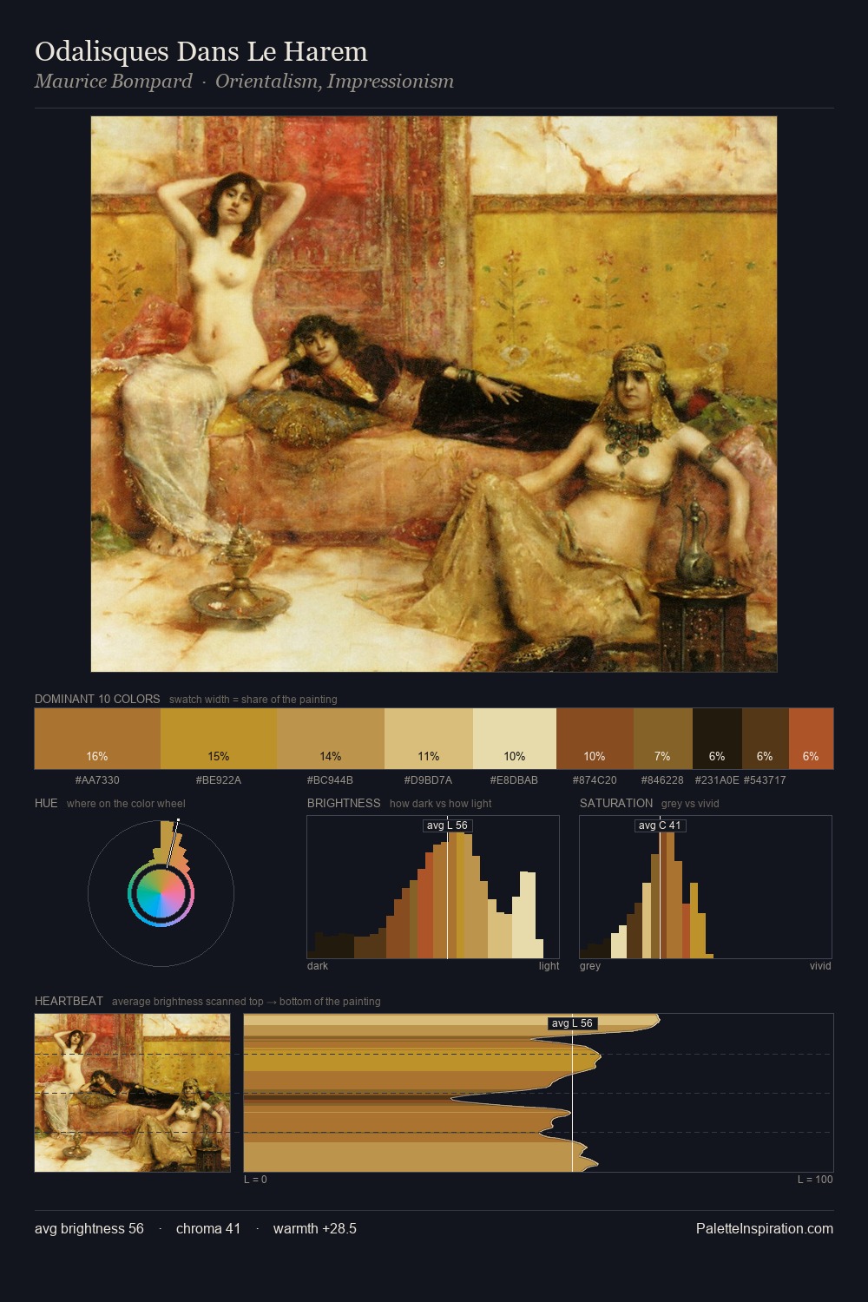Click the hex label '#231A0E'
This screenshot has width=868, height=1302.
click(717, 779)
